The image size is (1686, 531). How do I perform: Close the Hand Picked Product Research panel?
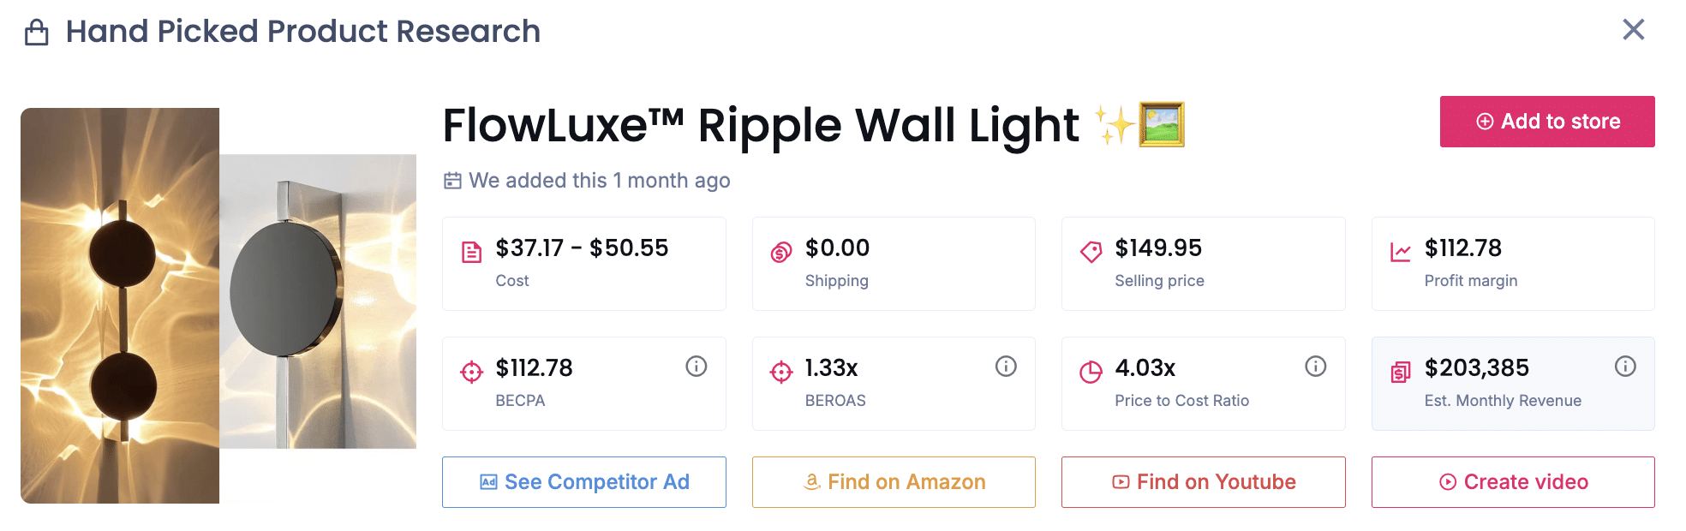pos(1634,29)
